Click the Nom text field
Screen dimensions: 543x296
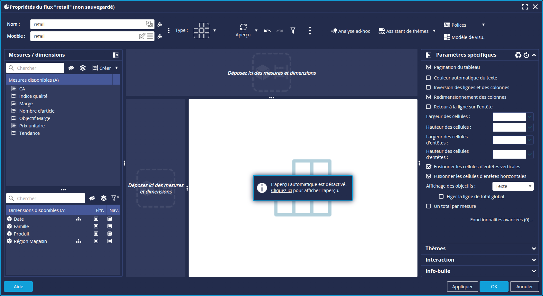tap(89, 24)
